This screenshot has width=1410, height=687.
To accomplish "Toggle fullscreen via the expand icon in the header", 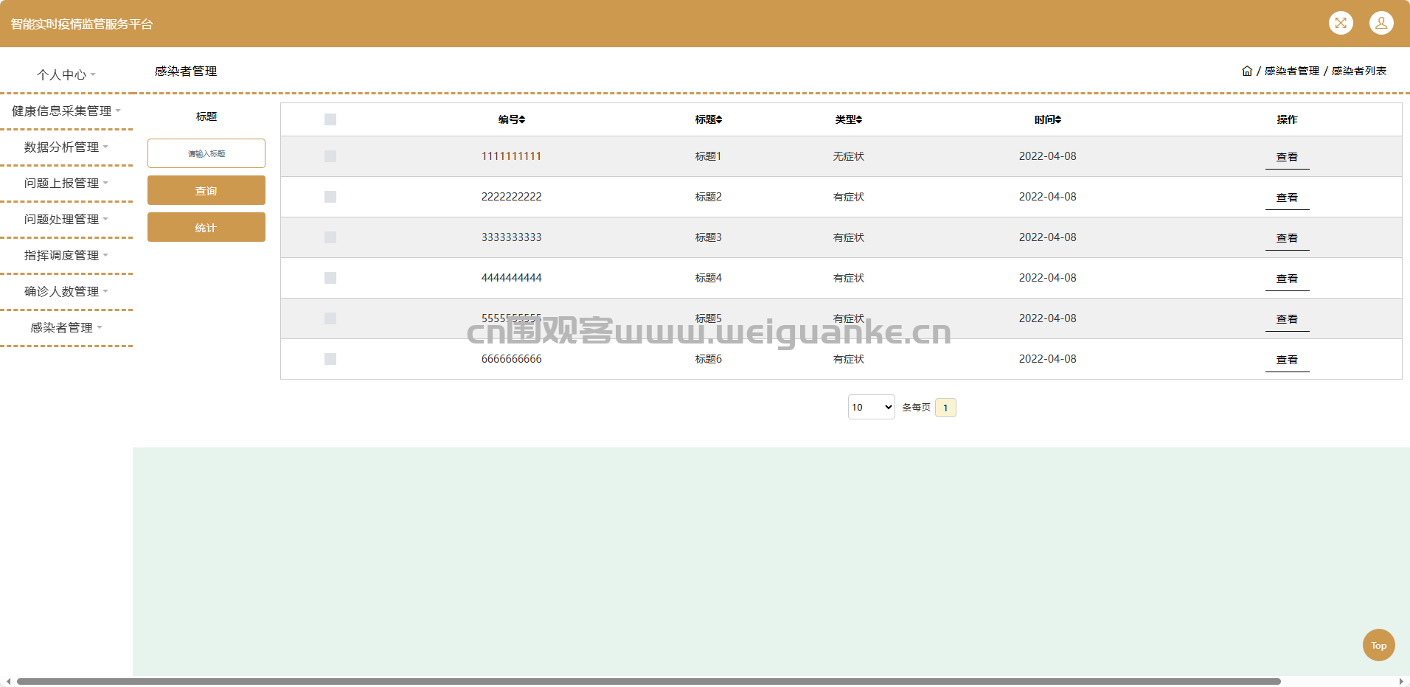I will 1341,23.
